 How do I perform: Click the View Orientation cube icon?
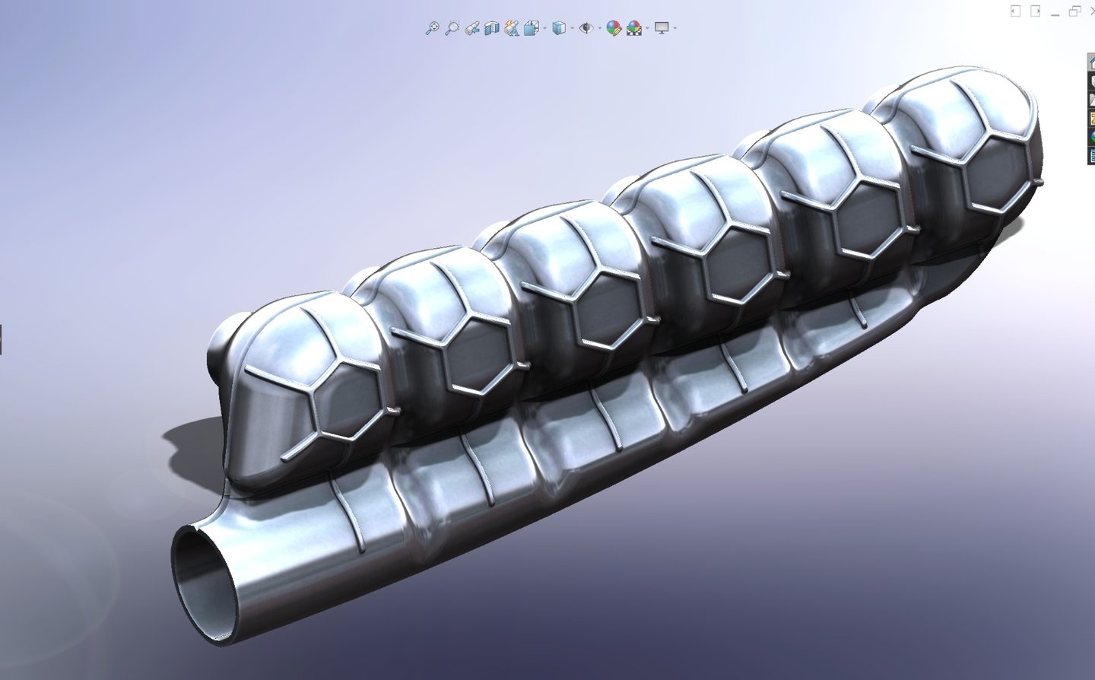point(532,28)
